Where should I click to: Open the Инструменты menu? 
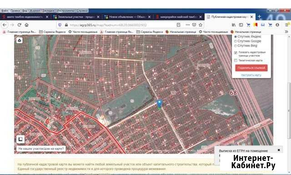tap(65, 10)
